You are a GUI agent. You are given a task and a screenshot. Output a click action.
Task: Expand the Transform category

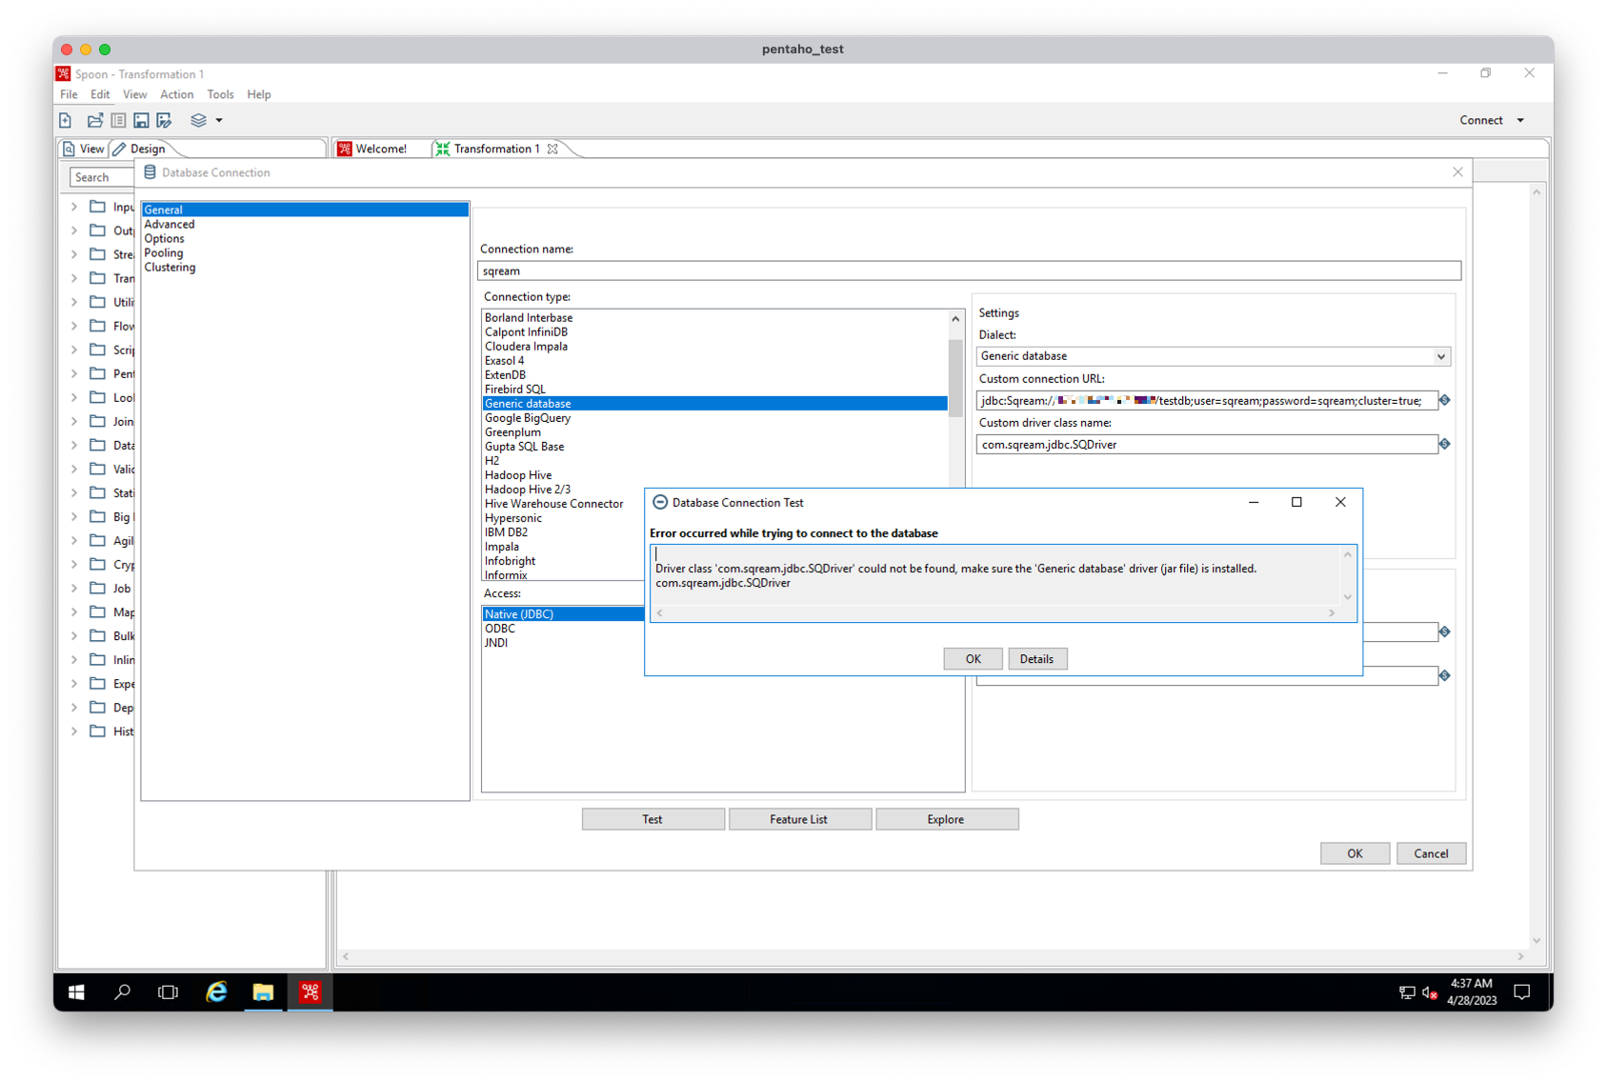74,278
